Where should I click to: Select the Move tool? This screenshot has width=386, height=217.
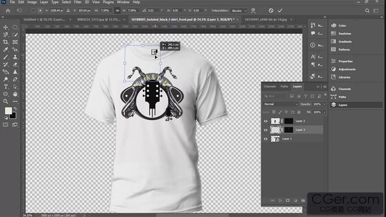coord(6,27)
